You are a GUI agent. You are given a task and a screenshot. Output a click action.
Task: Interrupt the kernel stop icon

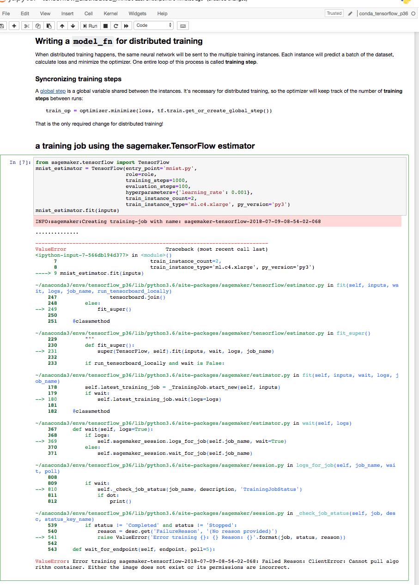tap(106, 25)
